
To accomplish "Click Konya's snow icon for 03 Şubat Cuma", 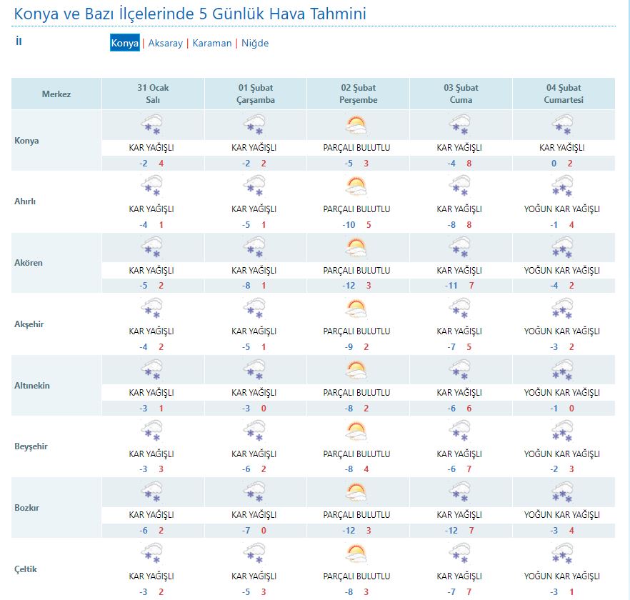I will coord(459,126).
